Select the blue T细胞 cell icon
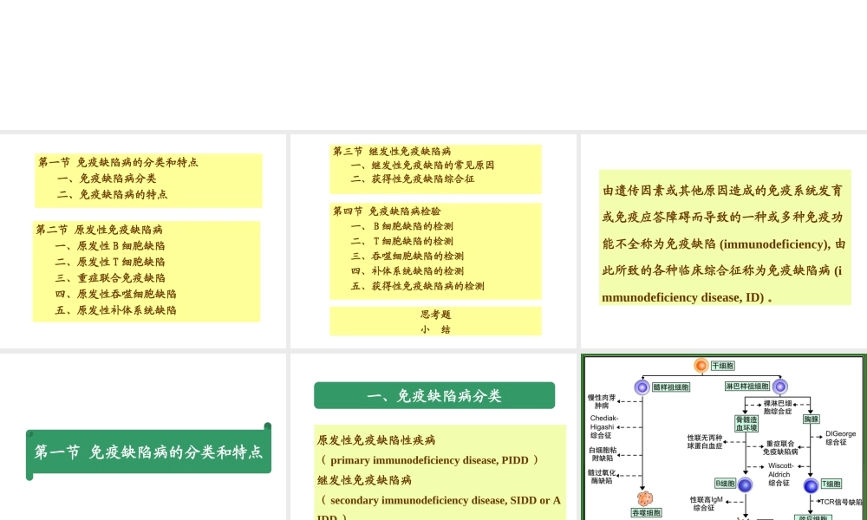This screenshot has height=520, width=867. coord(811,486)
